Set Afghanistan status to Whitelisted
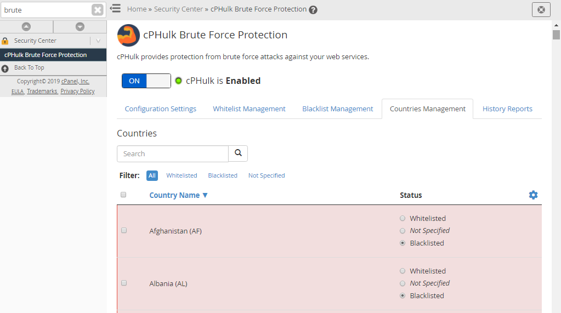561x313 pixels. coord(403,218)
